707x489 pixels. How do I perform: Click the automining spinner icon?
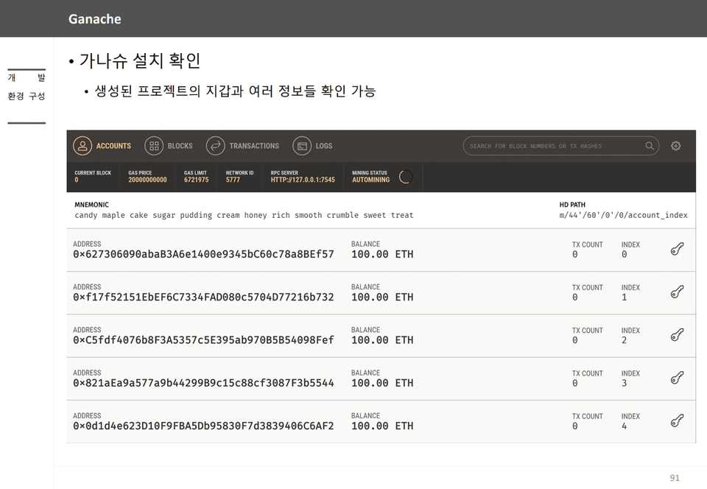(405, 177)
